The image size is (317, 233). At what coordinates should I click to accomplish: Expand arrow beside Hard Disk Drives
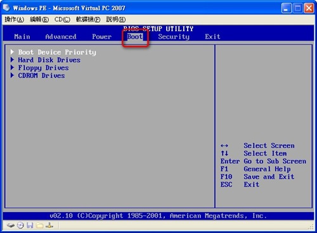(12, 60)
